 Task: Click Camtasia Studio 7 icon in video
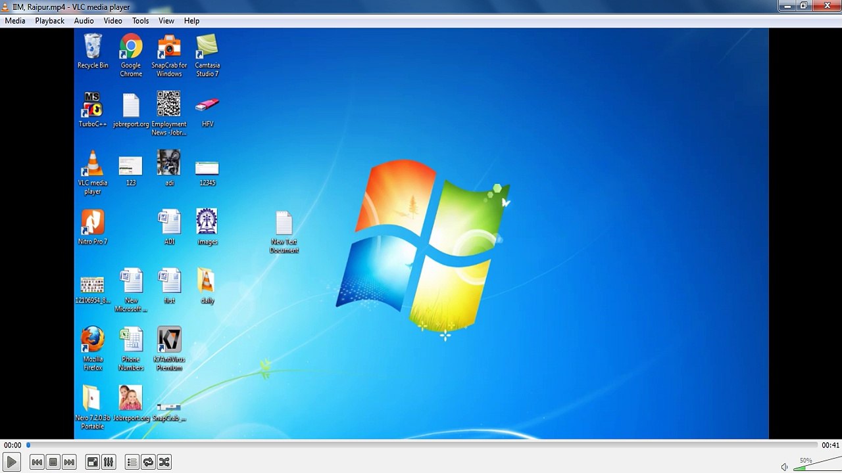click(207, 55)
